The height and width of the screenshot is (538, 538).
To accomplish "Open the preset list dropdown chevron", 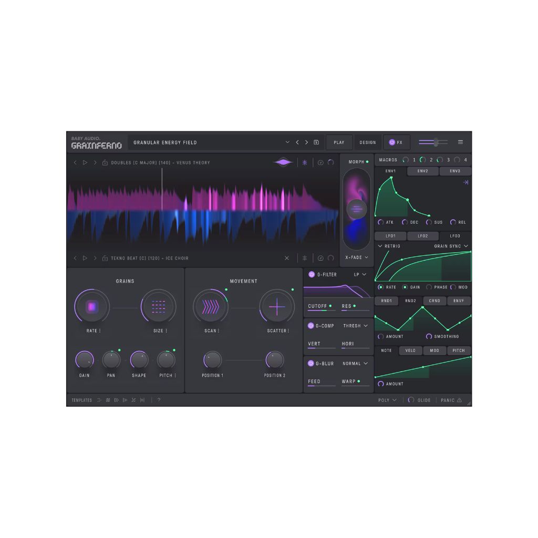I will (x=287, y=142).
